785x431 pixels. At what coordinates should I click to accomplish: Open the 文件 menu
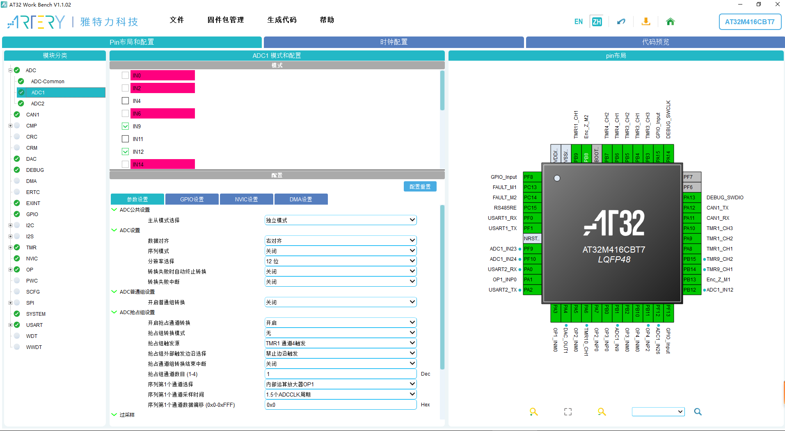tap(177, 20)
